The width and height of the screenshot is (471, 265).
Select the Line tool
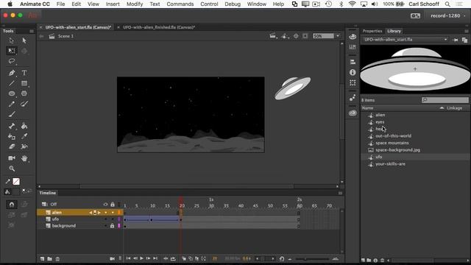coord(12,83)
